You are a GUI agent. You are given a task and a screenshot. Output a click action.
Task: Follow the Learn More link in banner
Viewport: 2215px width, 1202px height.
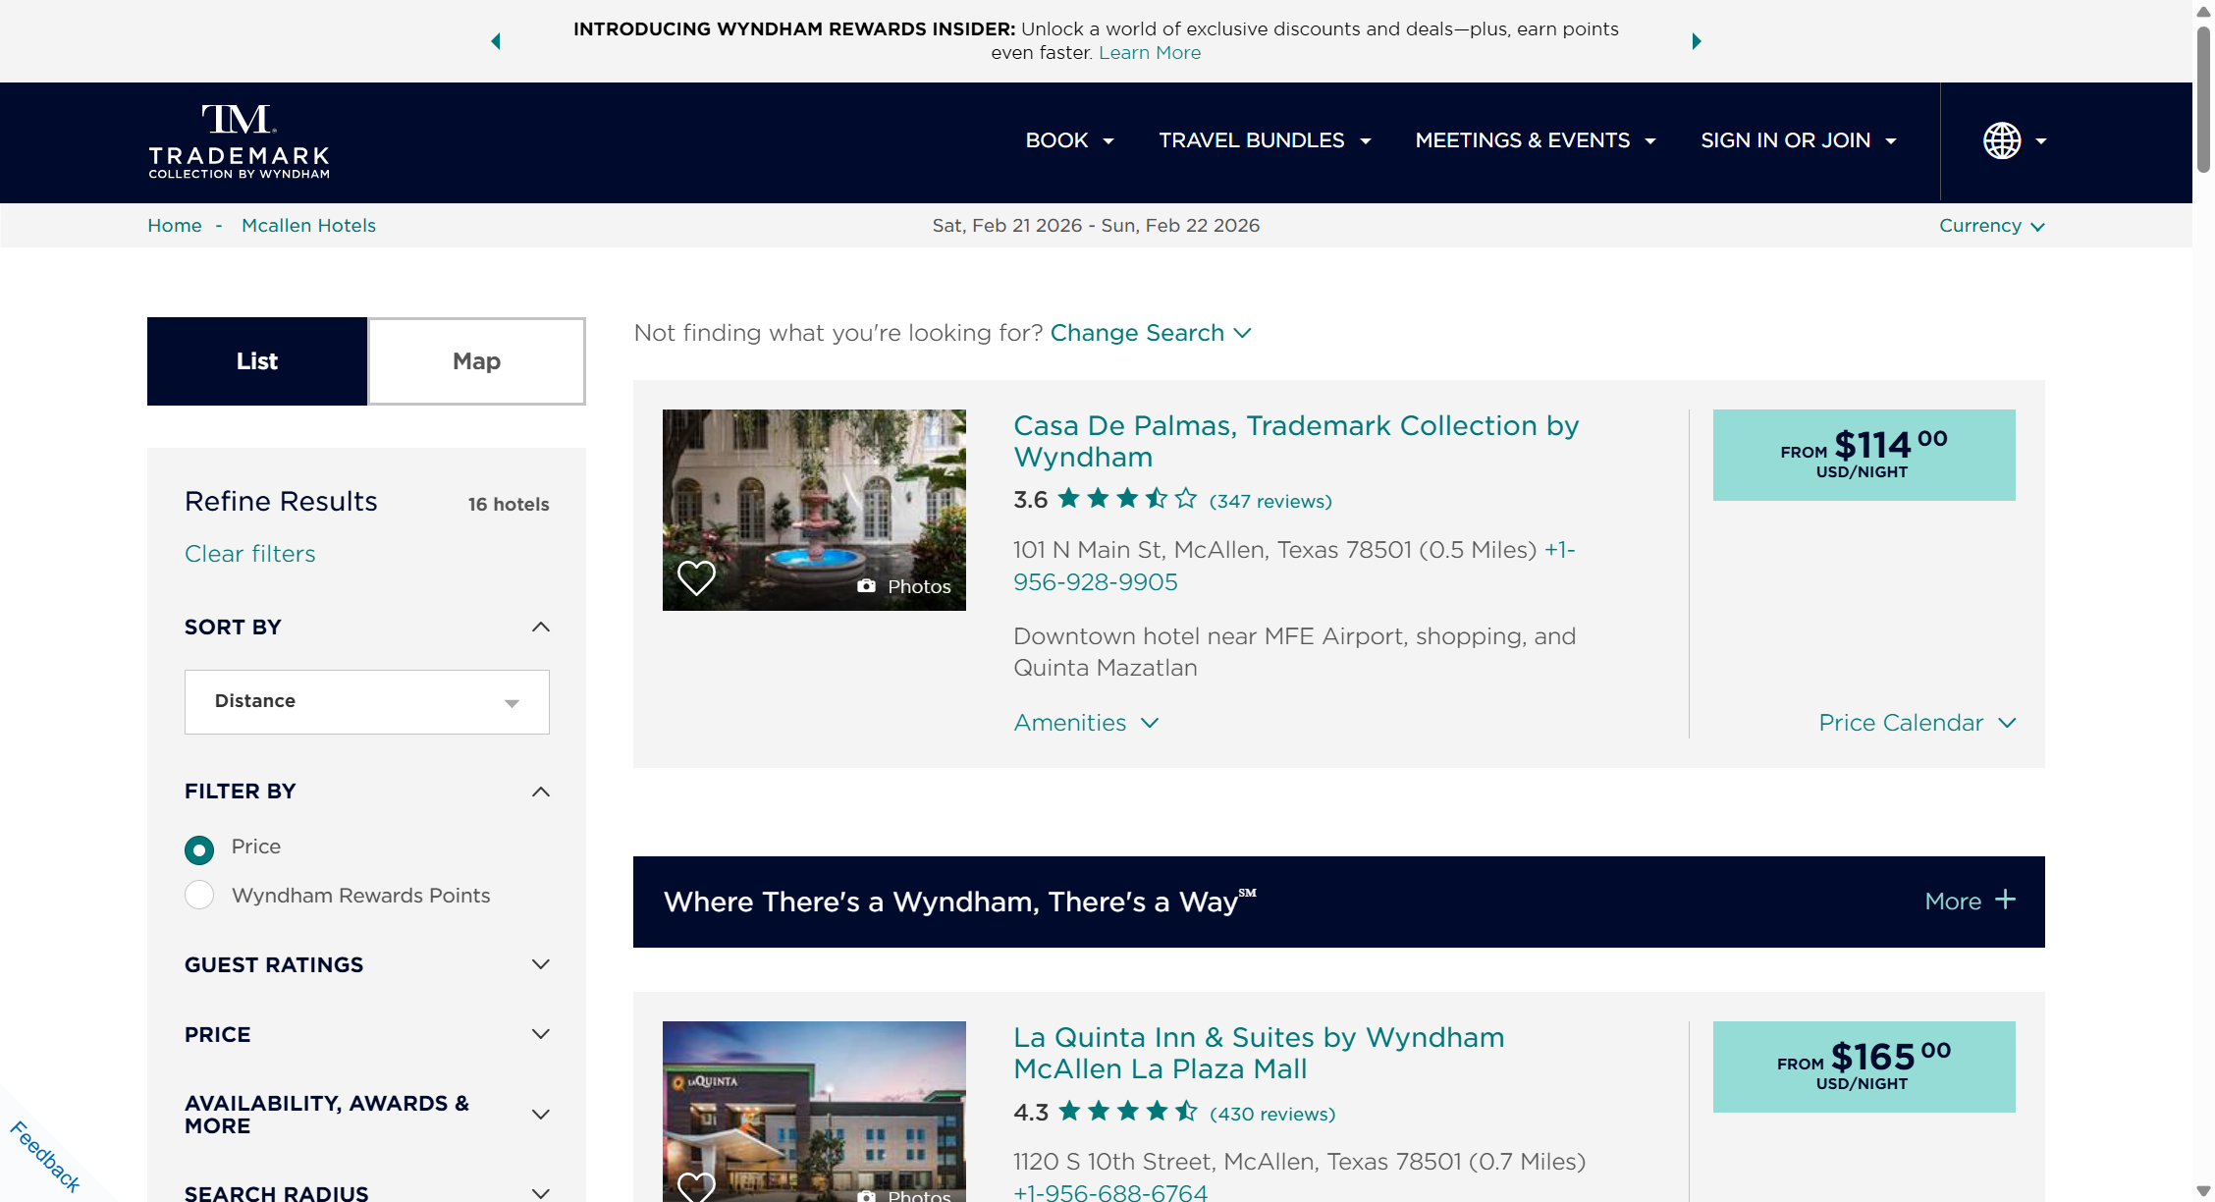[1150, 53]
